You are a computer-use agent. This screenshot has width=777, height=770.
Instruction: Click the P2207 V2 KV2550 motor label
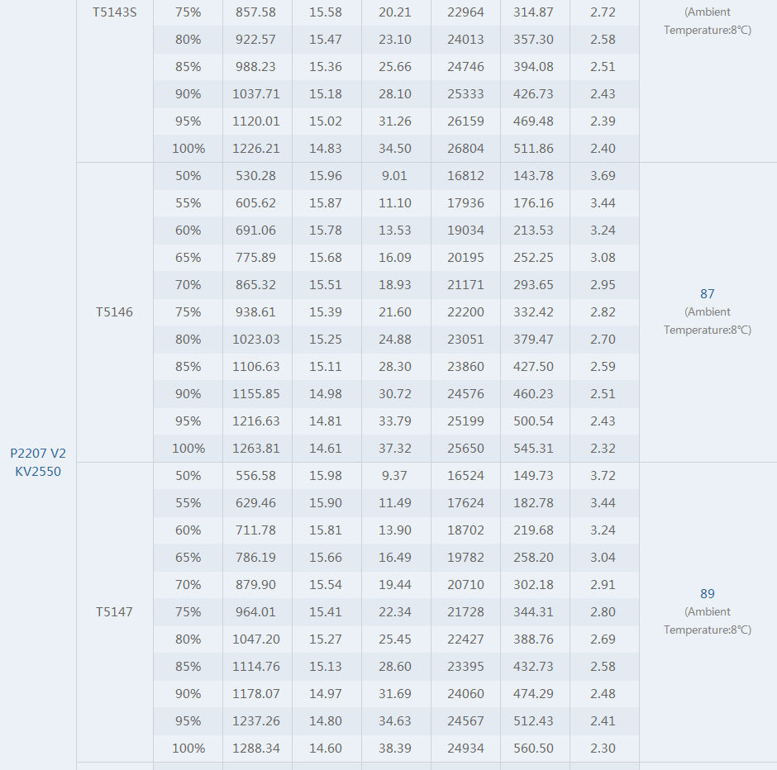click(x=38, y=462)
